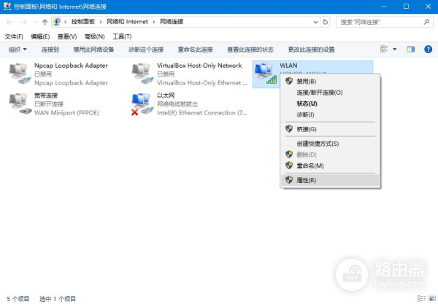This screenshot has height=304, width=438.
Task: Choose 连接/断开连接(O) from context menu
Action: 330,93
